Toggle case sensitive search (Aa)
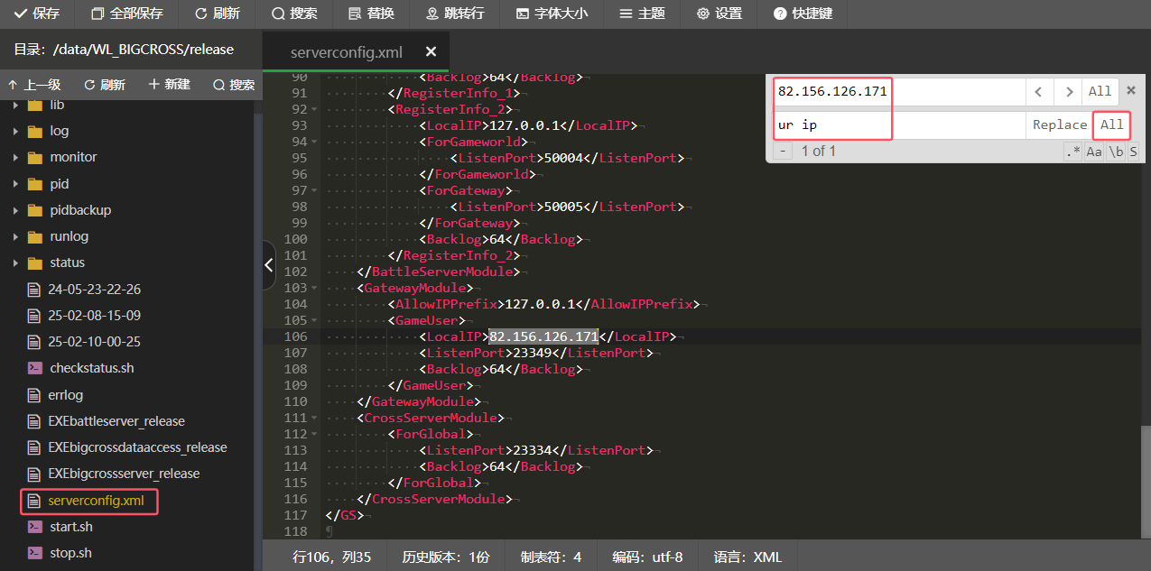Image resolution: width=1151 pixels, height=571 pixels. [x=1094, y=152]
